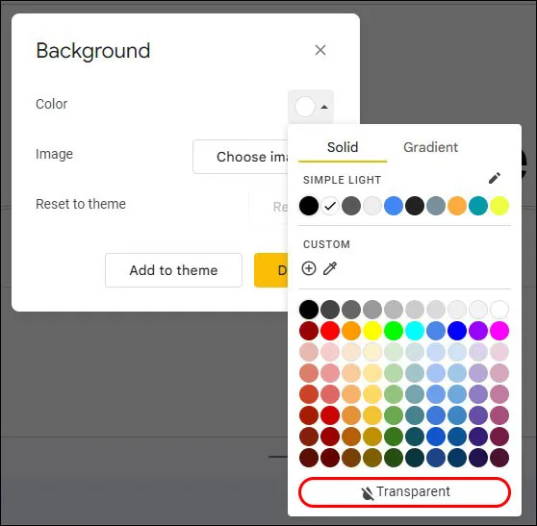
Task: Set background to Transparent
Action: (x=405, y=492)
